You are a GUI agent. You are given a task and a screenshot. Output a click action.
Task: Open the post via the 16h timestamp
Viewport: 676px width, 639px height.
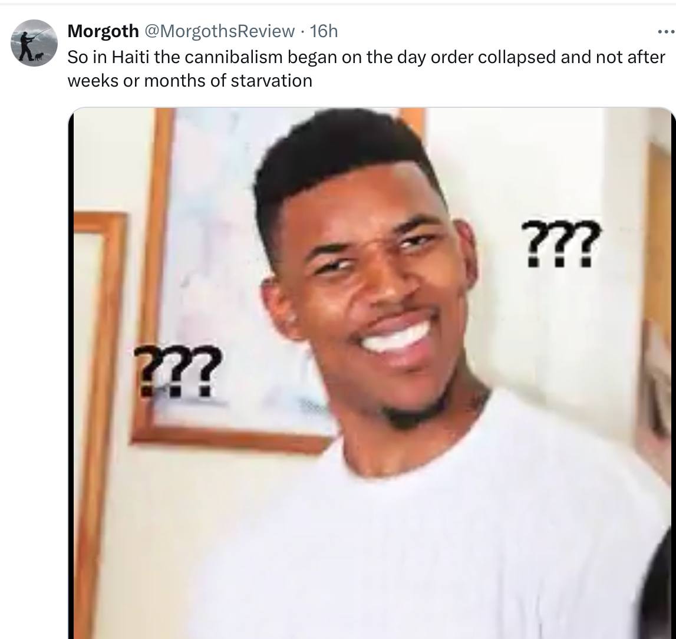pos(324,31)
